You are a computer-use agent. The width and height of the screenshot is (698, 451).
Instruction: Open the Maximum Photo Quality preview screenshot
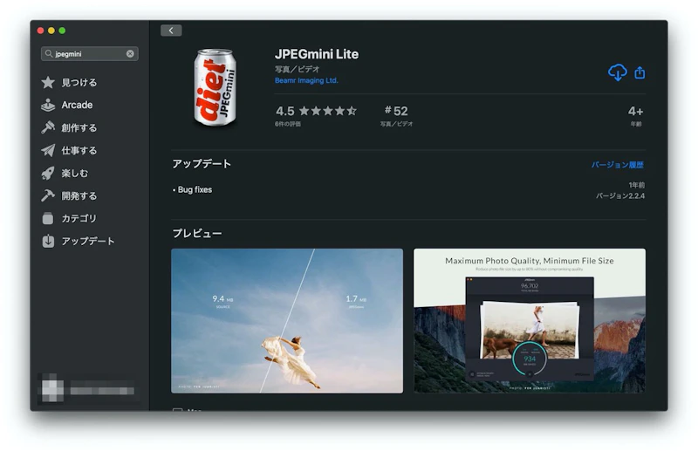(530, 320)
